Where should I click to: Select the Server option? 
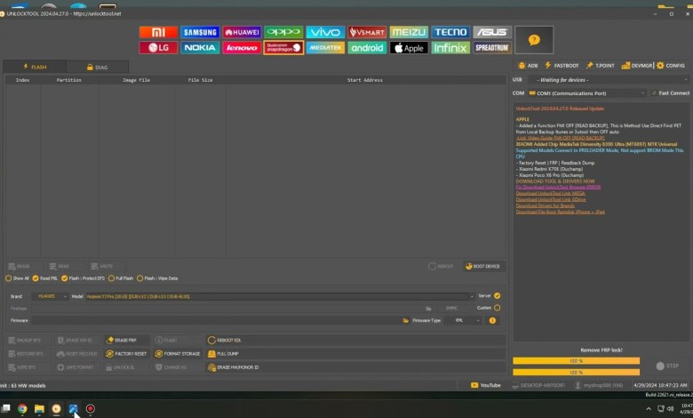point(490,295)
